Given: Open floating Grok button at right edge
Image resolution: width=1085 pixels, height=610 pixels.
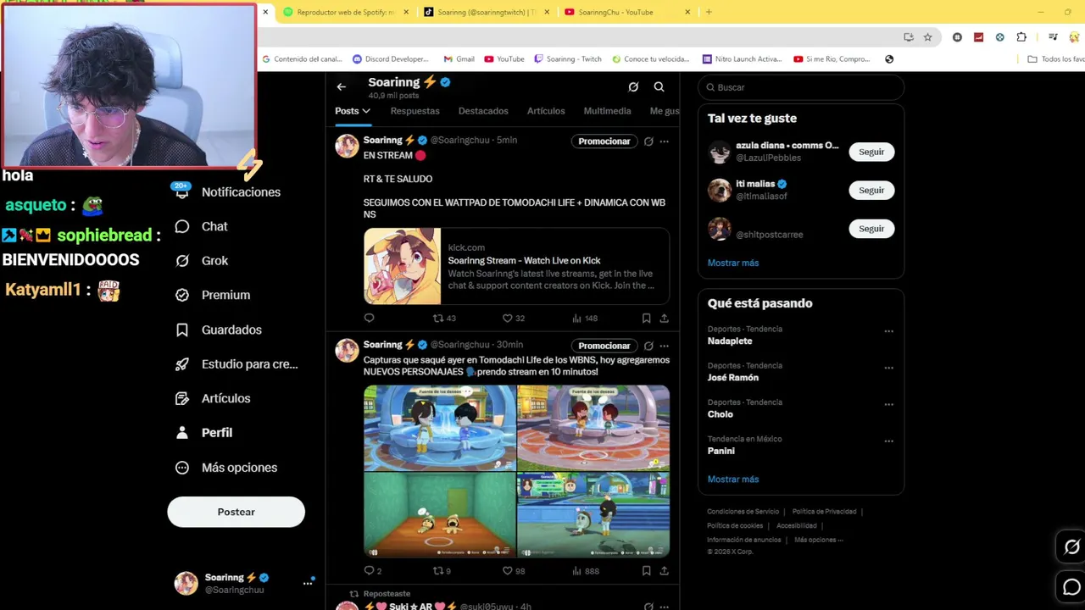Looking at the screenshot, I should pyautogui.click(x=1071, y=547).
